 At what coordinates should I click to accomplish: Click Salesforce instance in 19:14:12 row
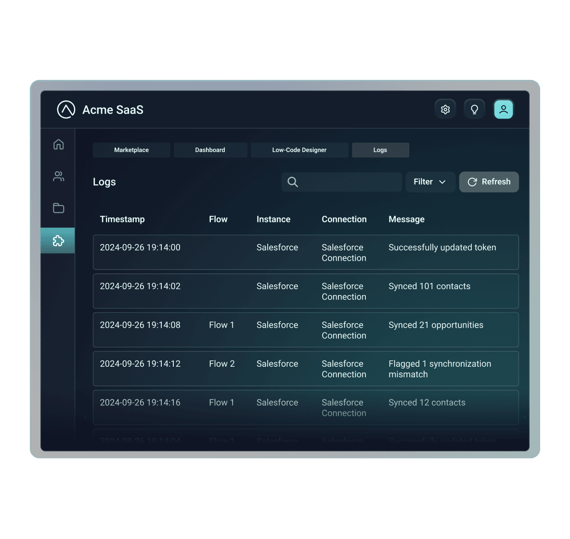pos(277,364)
